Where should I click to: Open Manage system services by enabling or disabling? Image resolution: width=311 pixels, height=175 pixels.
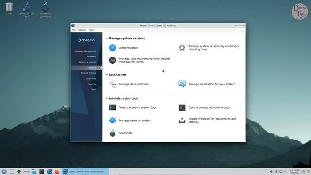(x=214, y=48)
